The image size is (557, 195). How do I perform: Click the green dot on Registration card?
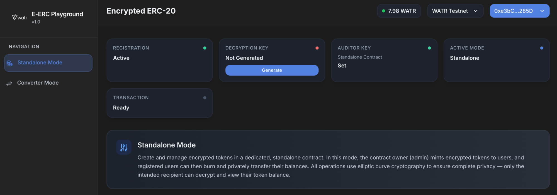[205, 48]
